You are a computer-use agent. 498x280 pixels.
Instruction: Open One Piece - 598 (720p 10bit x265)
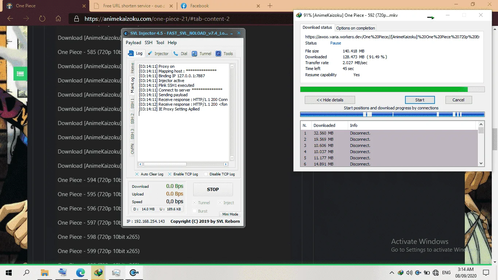point(98,237)
